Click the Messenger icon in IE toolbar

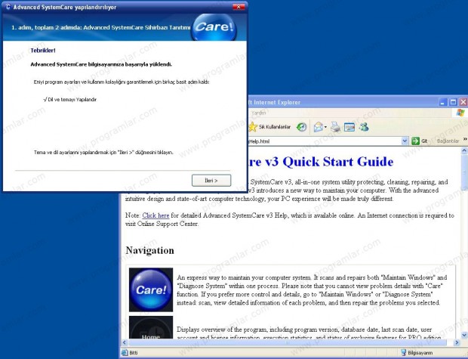coord(364,127)
